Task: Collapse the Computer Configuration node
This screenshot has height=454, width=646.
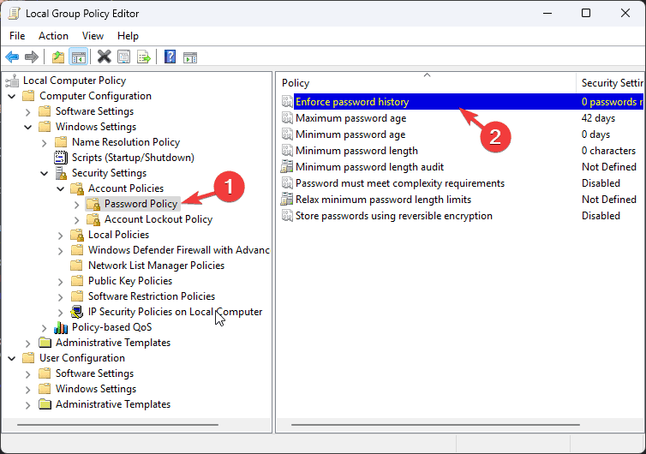Action: [12, 96]
